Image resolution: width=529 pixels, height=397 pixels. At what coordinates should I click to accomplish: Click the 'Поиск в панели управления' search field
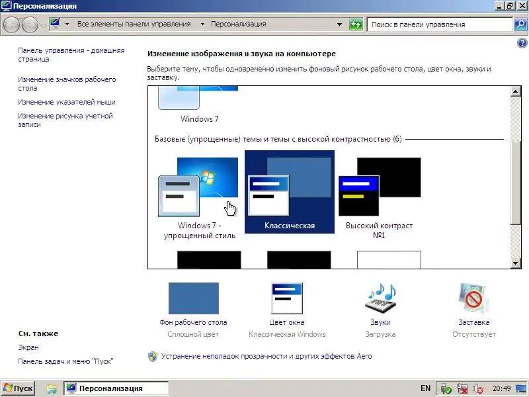pyautogui.click(x=440, y=24)
